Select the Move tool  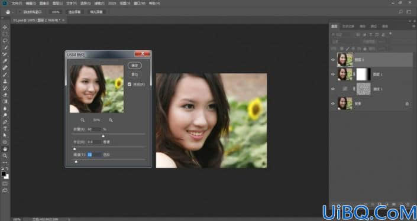tap(5, 27)
